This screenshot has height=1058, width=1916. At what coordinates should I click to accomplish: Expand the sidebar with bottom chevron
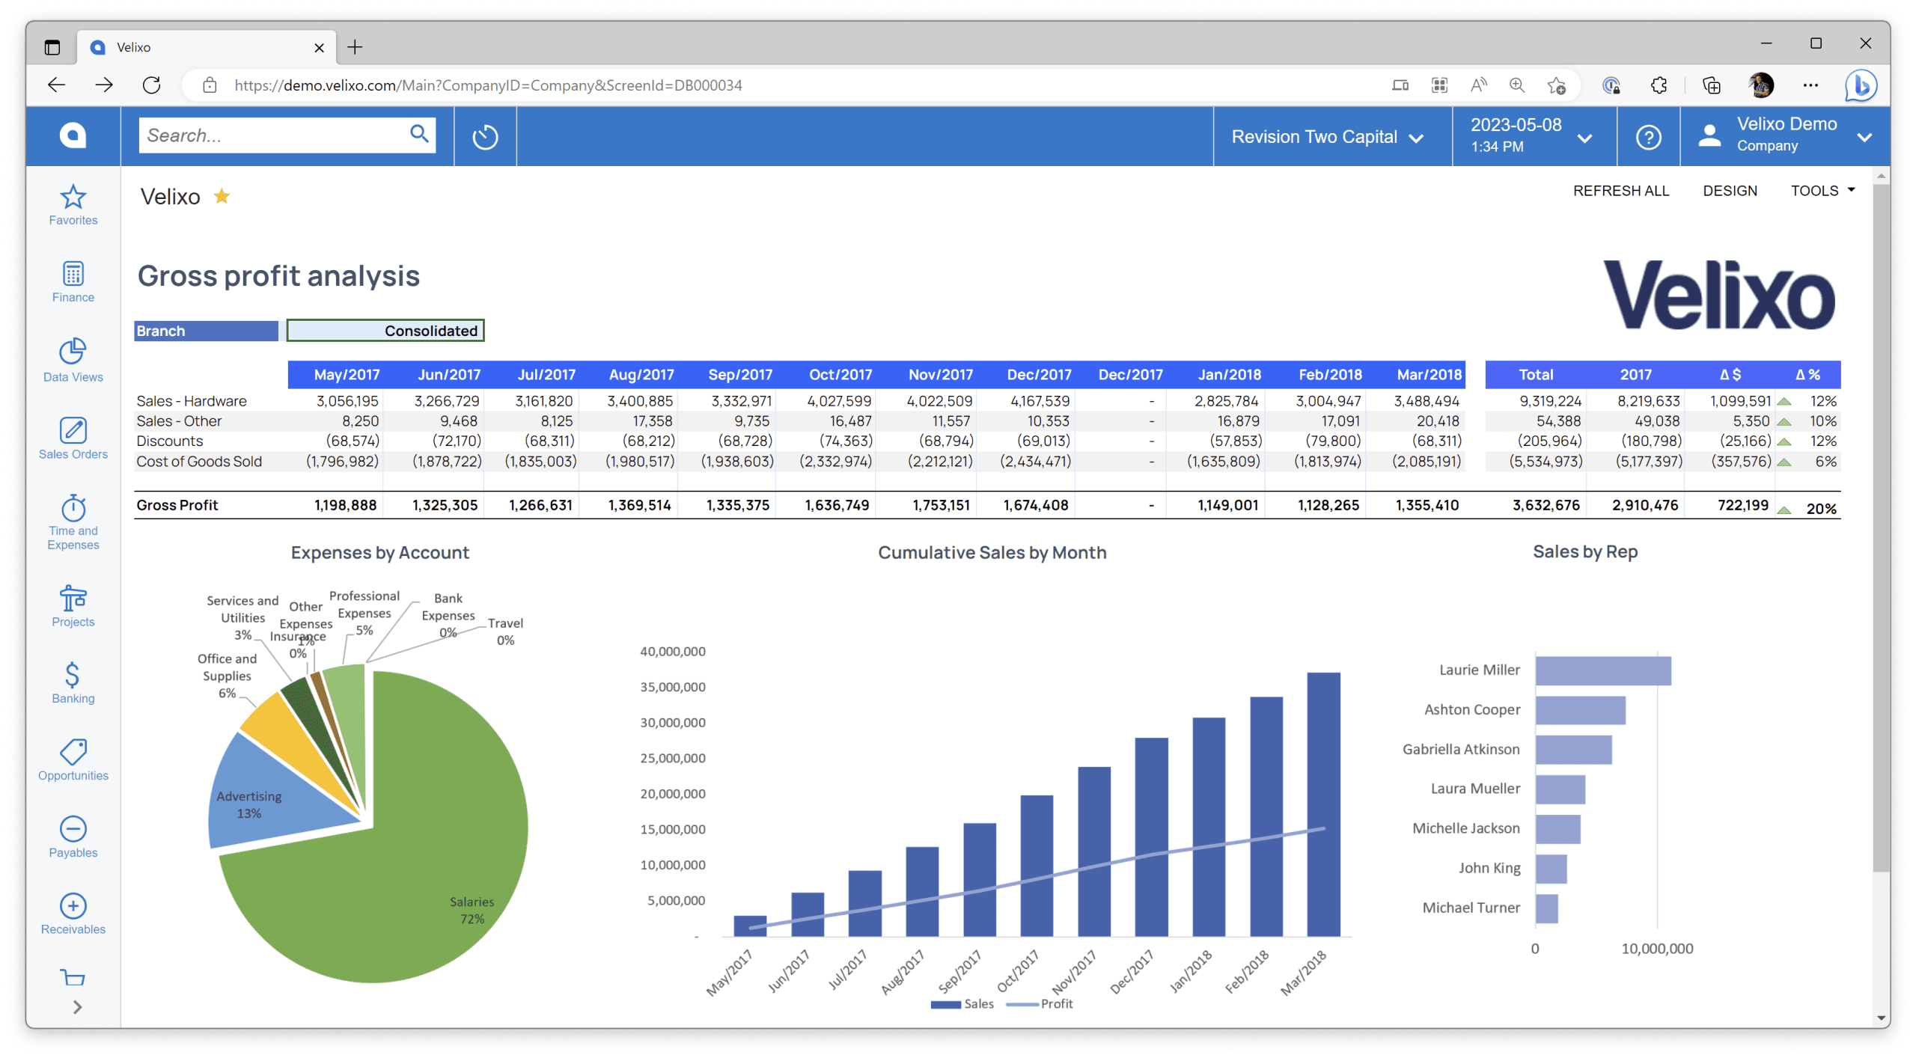point(77,1006)
